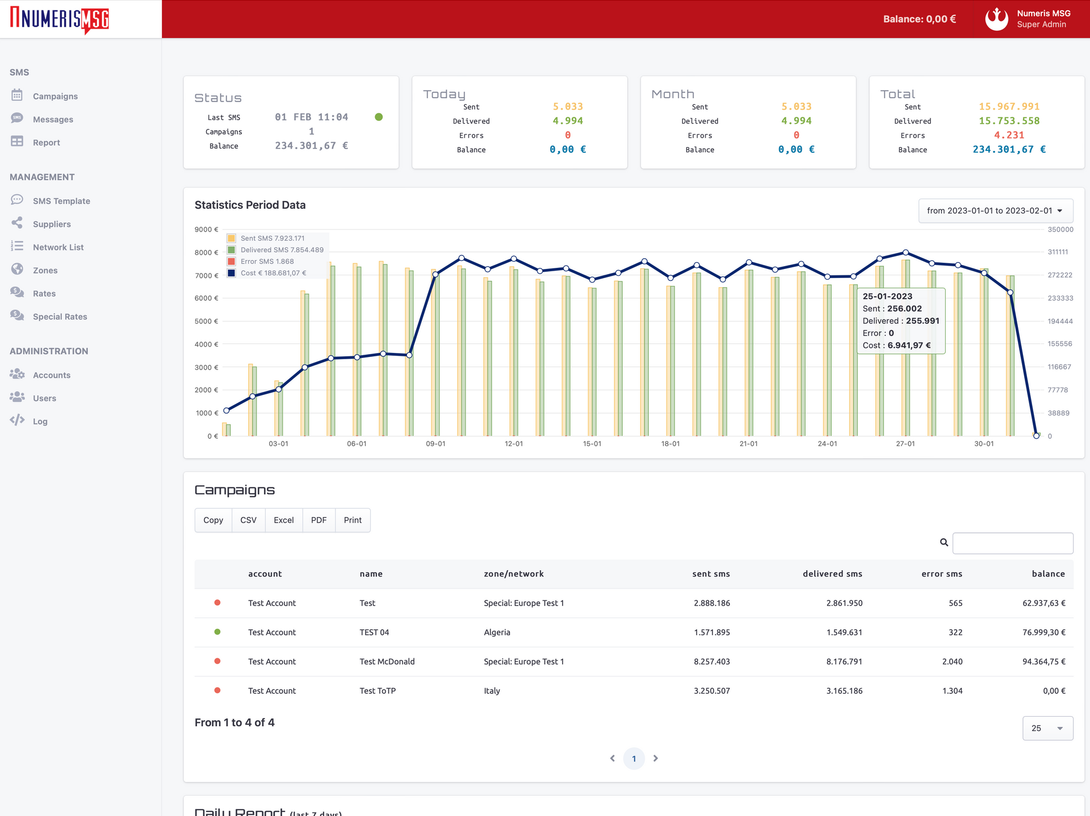The height and width of the screenshot is (816, 1090).
Task: Click the Campaigns calendar icon in sidebar
Action: tap(17, 95)
